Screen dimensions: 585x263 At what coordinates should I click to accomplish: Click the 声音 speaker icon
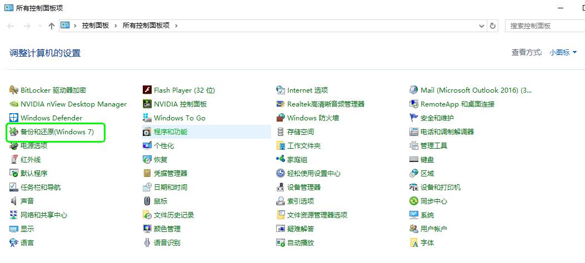(x=14, y=201)
